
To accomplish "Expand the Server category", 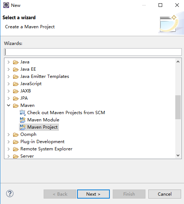I will click(9, 156).
